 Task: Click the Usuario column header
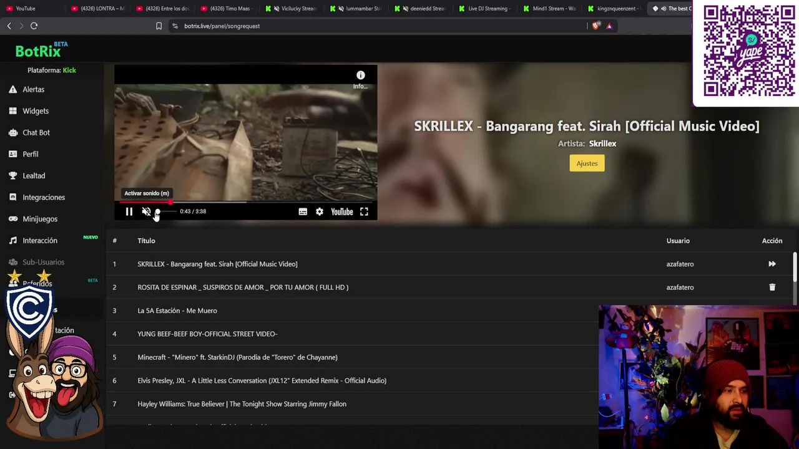pyautogui.click(x=678, y=241)
